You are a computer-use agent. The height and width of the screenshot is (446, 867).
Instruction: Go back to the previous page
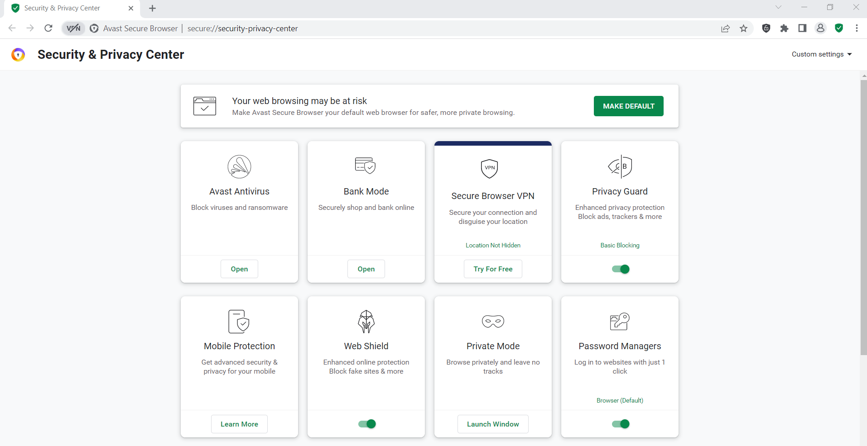coord(12,28)
